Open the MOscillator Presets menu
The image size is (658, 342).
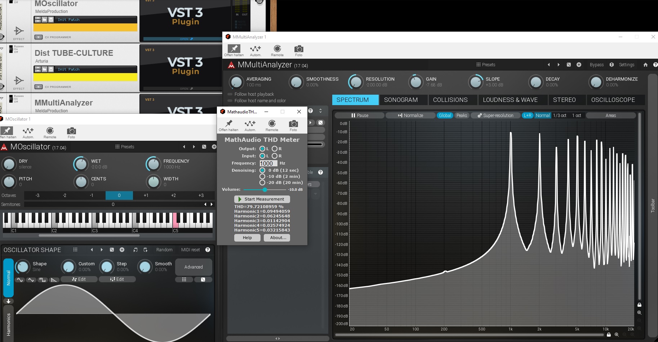[x=125, y=147]
